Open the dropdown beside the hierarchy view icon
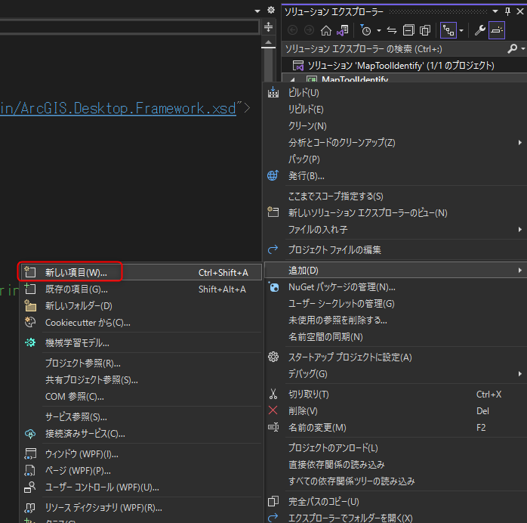The height and width of the screenshot is (523, 527). click(461, 30)
